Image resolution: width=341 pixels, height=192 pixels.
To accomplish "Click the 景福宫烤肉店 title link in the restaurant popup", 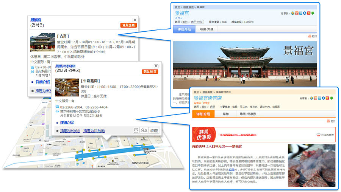I will (65, 66).
